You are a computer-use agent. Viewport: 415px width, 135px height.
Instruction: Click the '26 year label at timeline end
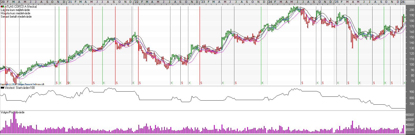(x=402, y=2)
